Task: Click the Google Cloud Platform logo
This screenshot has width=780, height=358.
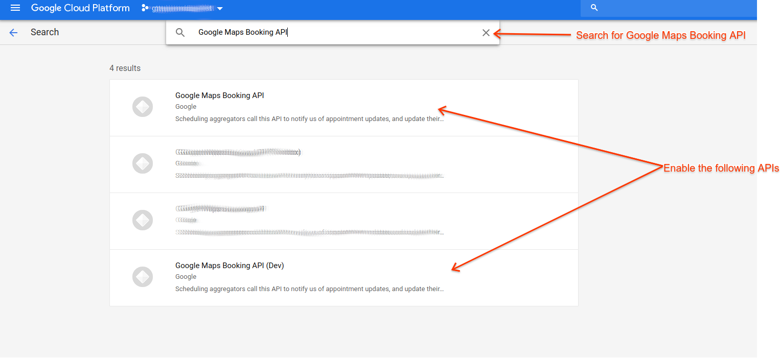Action: tap(80, 8)
